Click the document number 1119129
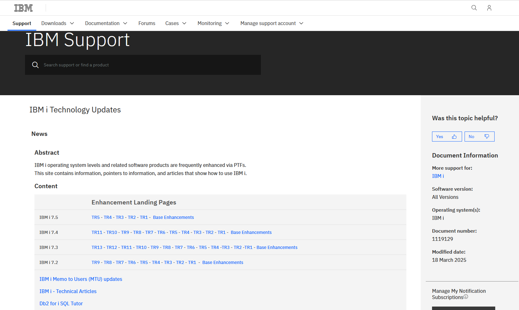 tap(442, 239)
